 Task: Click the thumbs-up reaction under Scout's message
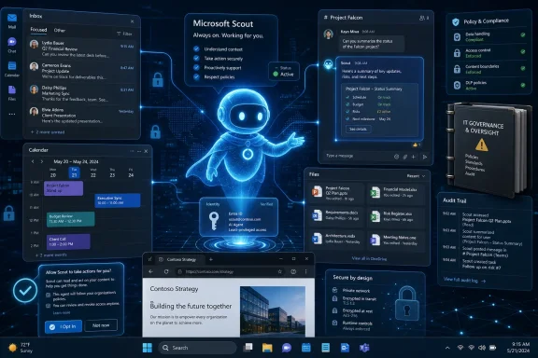[417, 145]
